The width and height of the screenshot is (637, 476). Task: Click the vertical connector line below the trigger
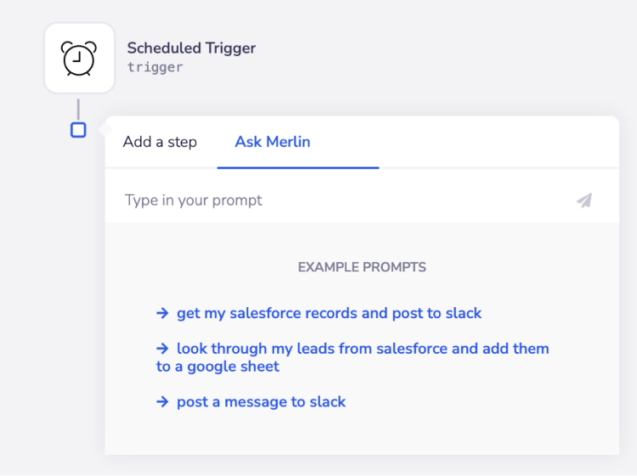78,109
